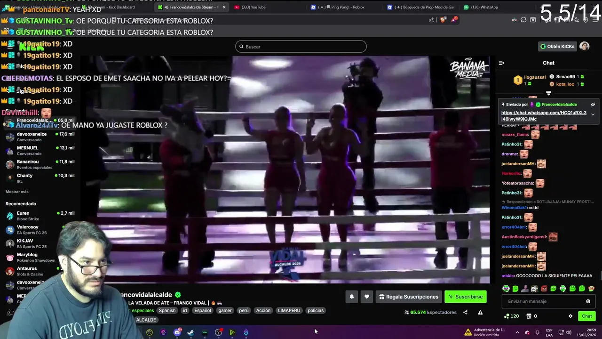This screenshot has height=339, width=602.
Task: Click the shop icon showing 0
Action: click(529, 316)
